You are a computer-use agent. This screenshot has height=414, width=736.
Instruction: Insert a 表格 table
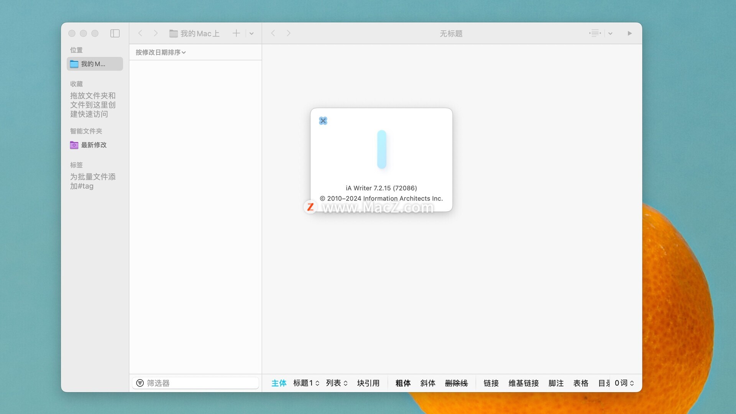581,383
